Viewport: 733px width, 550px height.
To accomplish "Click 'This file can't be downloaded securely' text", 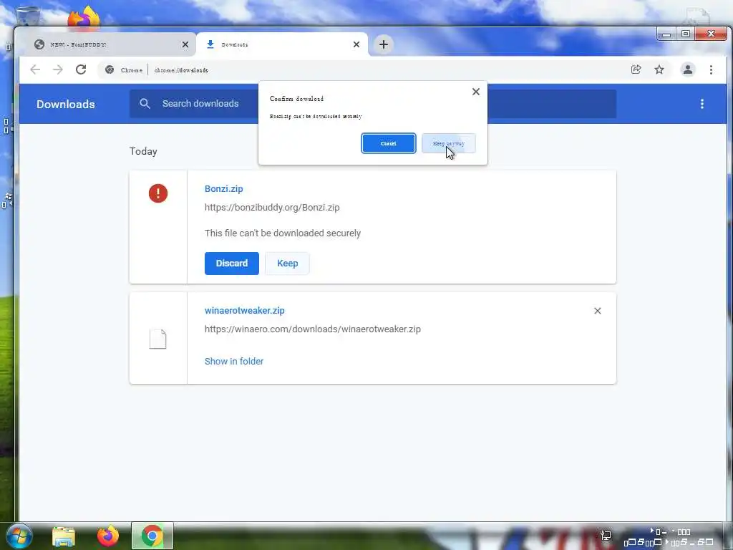I will 282,233.
